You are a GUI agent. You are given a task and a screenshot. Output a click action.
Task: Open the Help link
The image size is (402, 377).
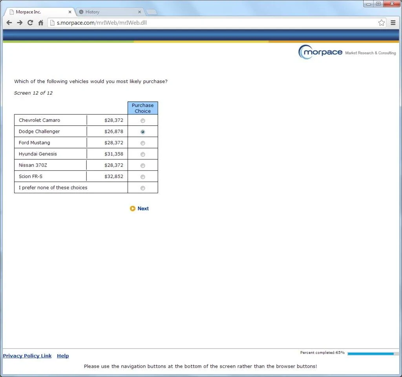(x=63, y=356)
